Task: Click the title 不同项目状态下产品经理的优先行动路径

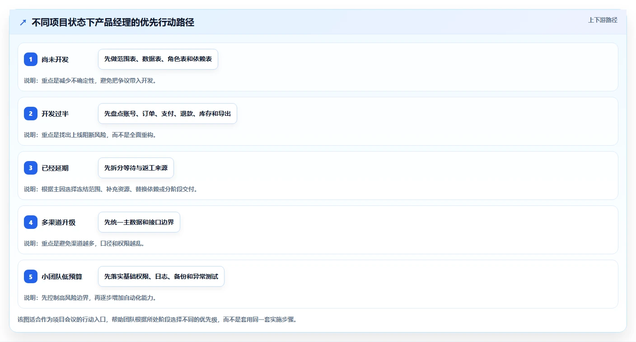Action: coord(113,22)
